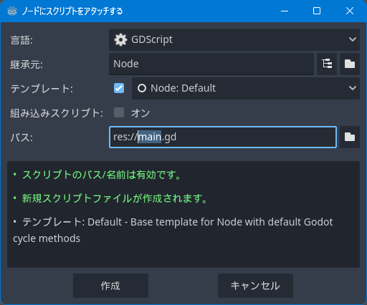Click the GDScript gear icon
Image resolution: width=367 pixels, height=305 pixels.
[x=120, y=39]
